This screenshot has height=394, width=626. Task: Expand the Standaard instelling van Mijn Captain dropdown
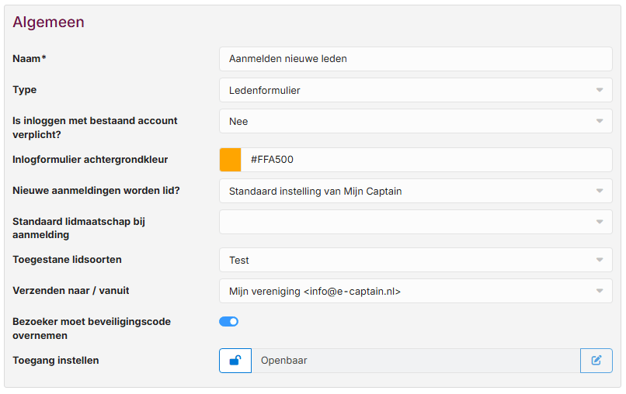[x=416, y=191]
